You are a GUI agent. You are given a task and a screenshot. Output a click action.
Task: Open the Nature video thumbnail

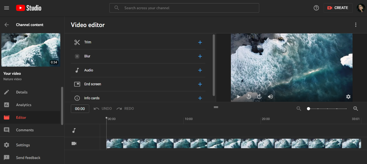click(x=31, y=50)
